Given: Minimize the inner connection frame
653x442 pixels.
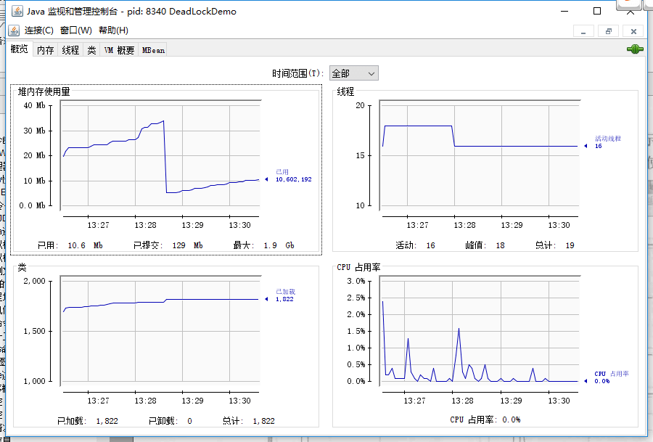Looking at the screenshot, I should (x=583, y=31).
